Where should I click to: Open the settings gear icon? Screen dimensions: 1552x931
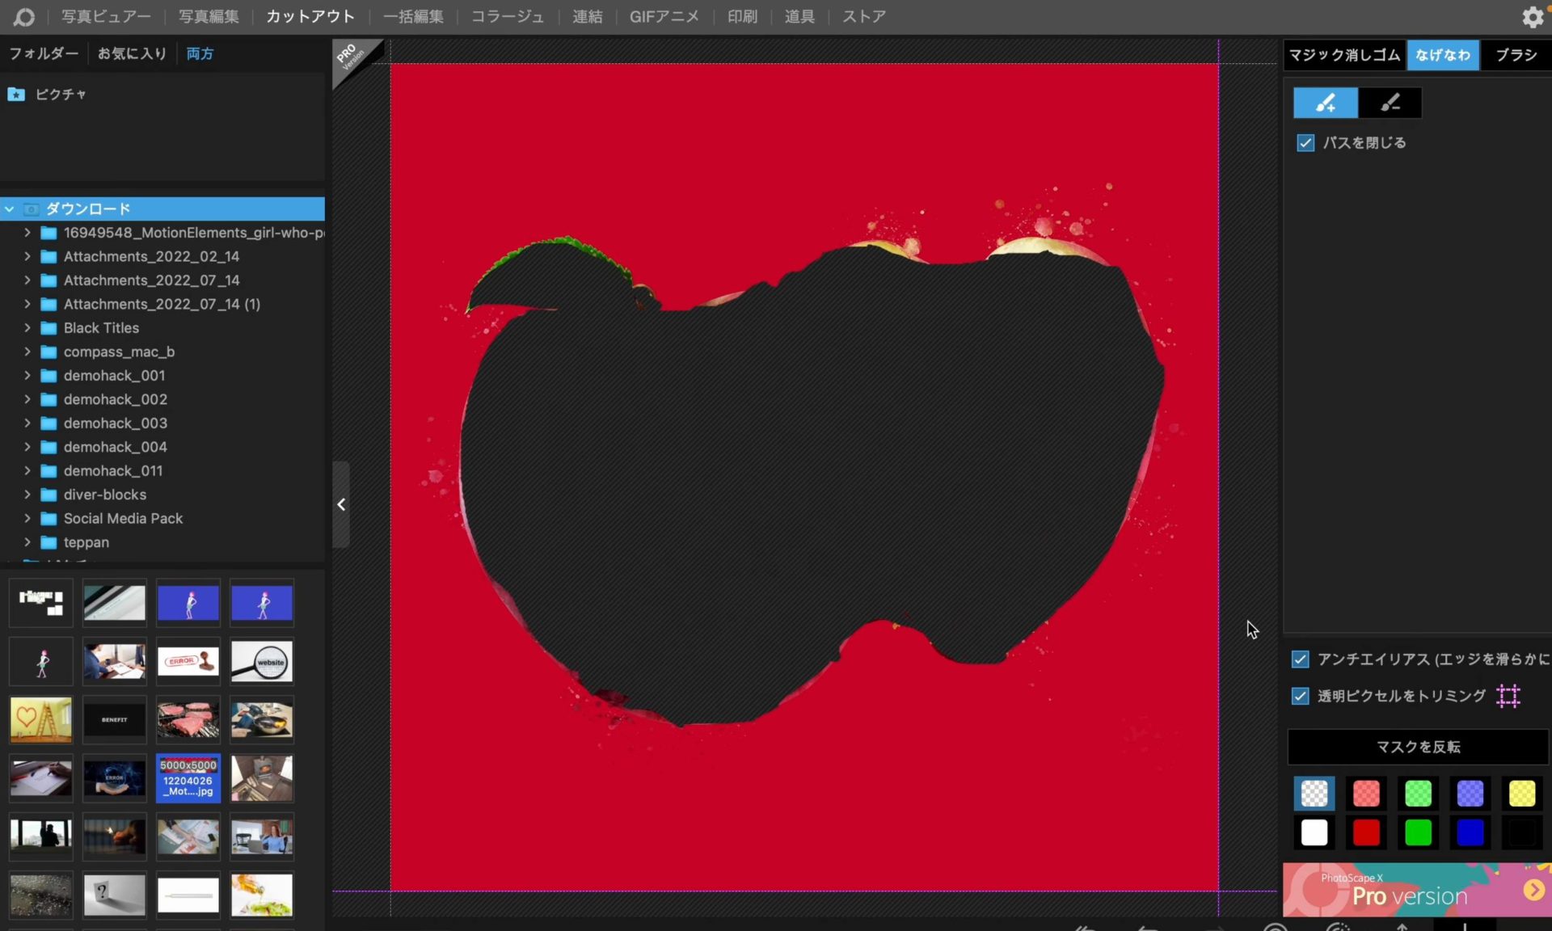coord(1532,17)
